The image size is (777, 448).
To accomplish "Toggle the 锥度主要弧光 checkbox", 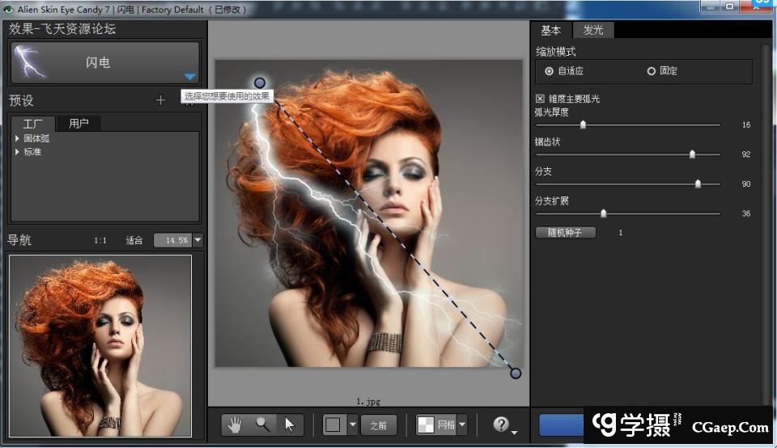I will (x=541, y=99).
